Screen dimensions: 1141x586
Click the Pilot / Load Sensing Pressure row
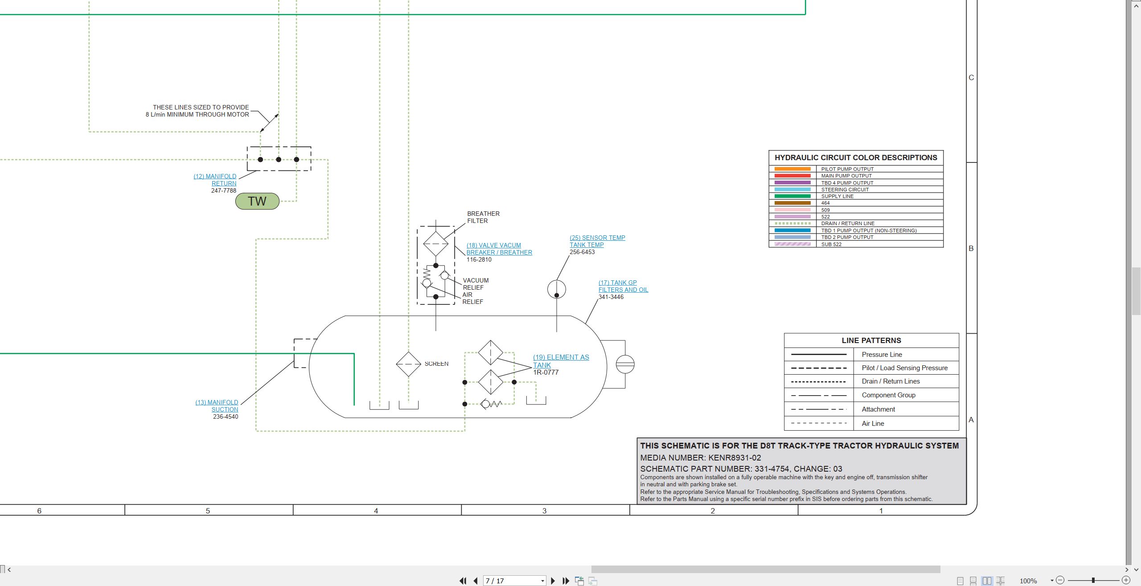[x=871, y=368]
